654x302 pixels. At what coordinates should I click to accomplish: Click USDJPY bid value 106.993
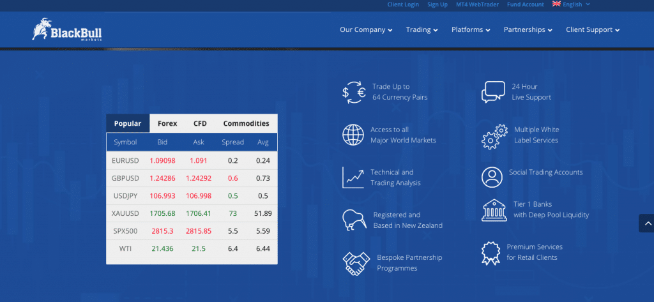[x=162, y=195]
